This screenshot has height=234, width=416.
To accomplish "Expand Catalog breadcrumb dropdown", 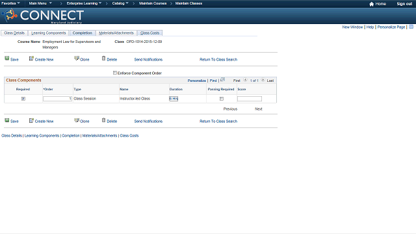I will click(x=120, y=3).
